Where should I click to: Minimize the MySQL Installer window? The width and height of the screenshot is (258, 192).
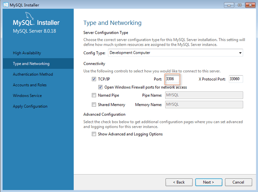[x=229, y=5]
